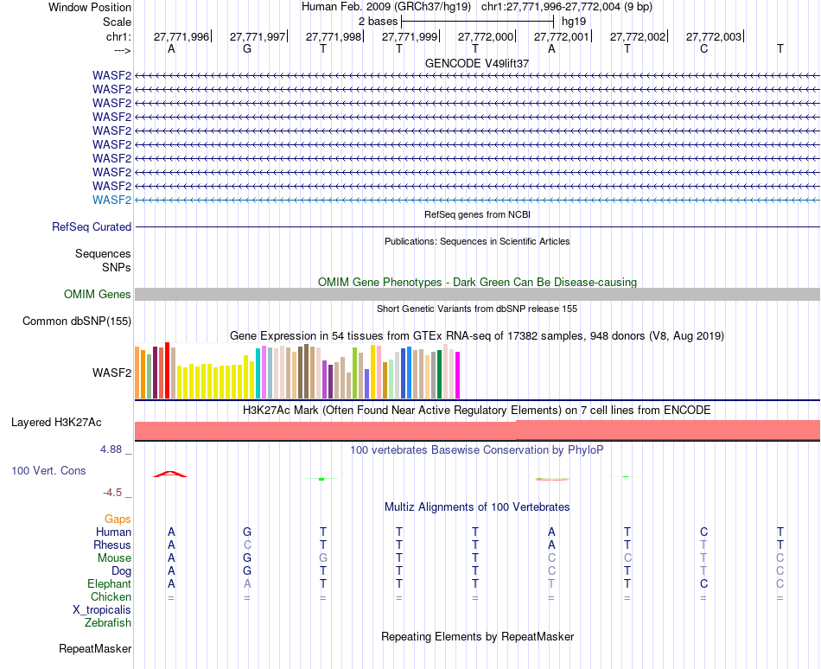Click the Human alignment row label

(113, 532)
